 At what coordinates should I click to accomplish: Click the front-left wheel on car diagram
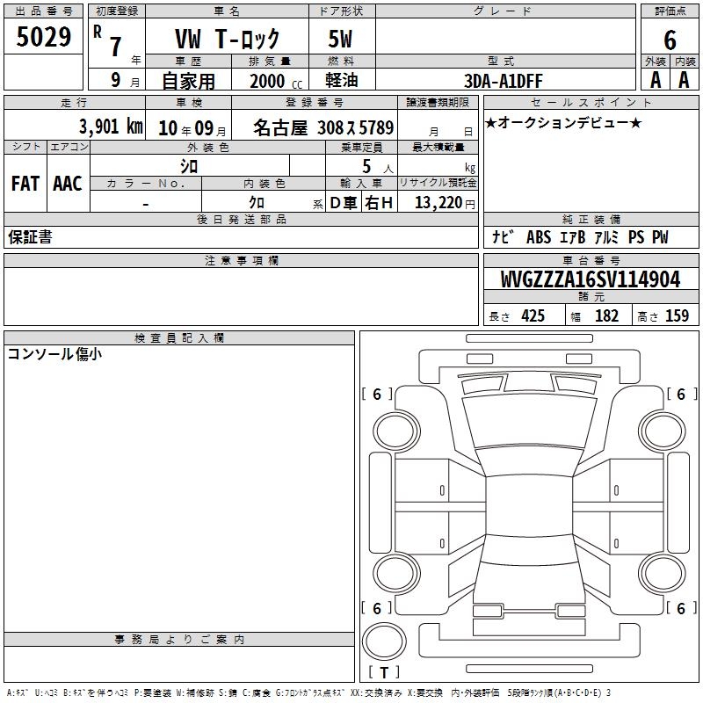pos(396,431)
